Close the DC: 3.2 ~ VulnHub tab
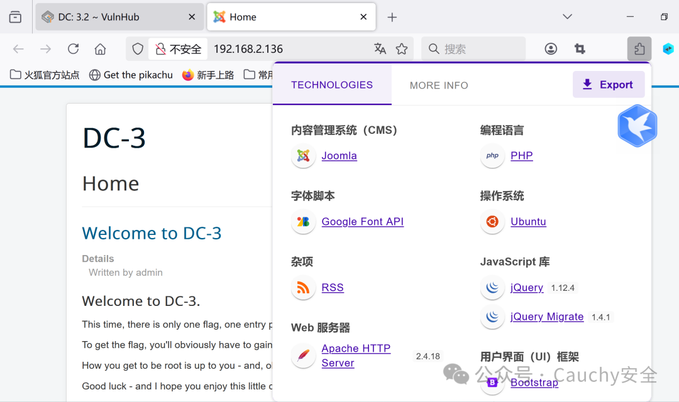 192,17
